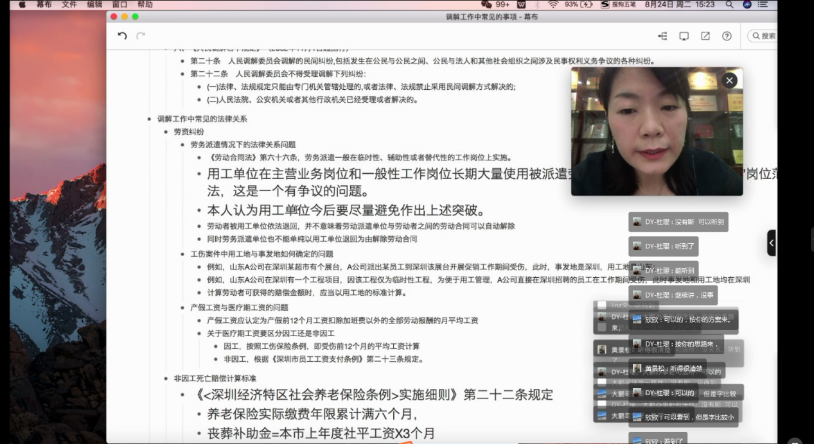Open Bluetooth status in menu bar
Image resolution: width=814 pixels, height=444 pixels.
pos(537,4)
